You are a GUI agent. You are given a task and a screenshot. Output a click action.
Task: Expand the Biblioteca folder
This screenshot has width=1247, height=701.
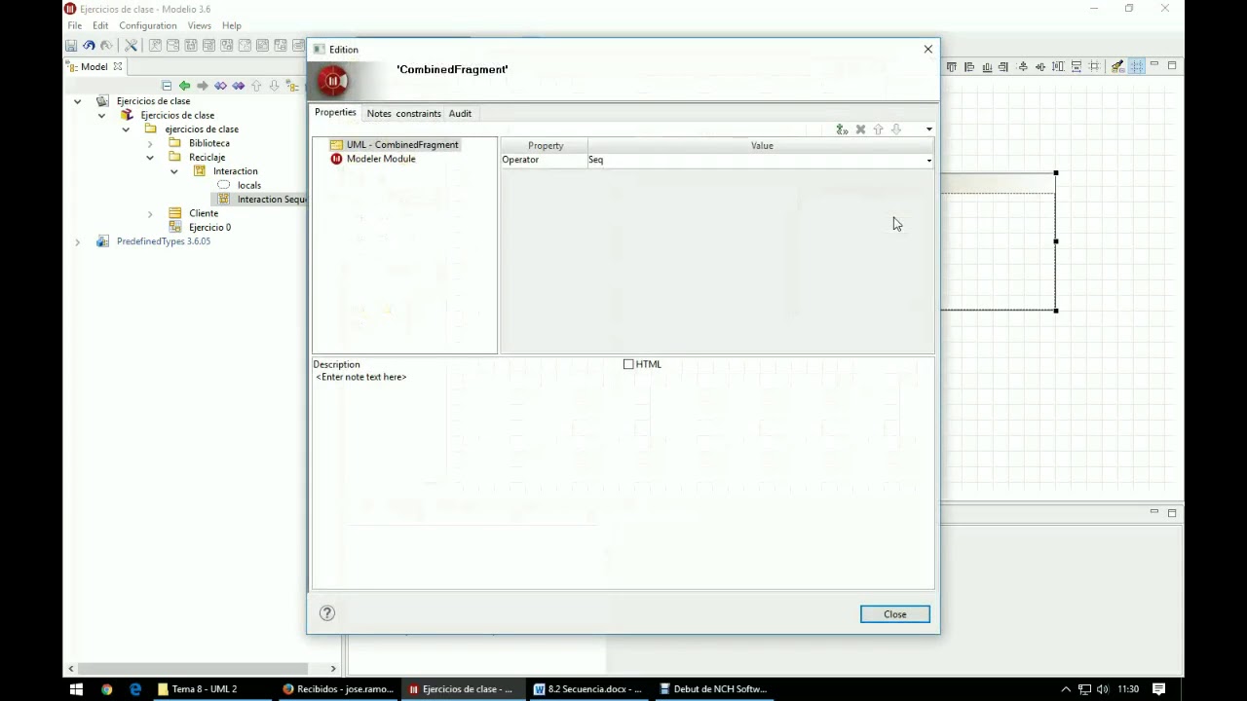150,143
